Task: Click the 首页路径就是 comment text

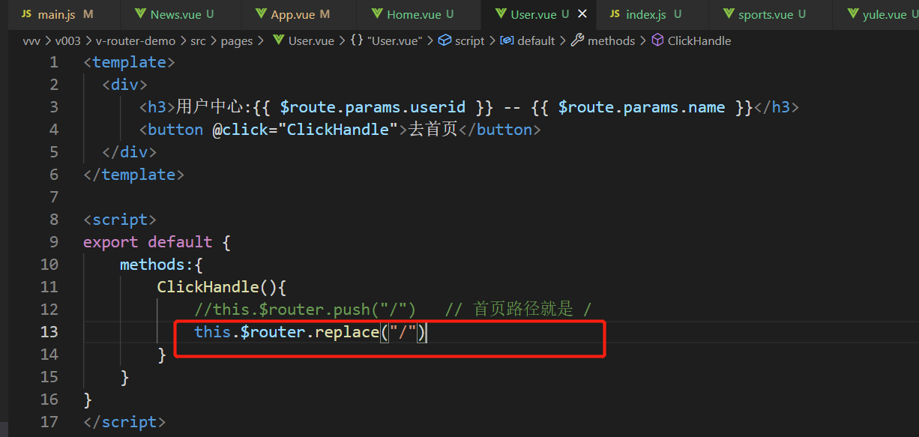Action: [523, 310]
